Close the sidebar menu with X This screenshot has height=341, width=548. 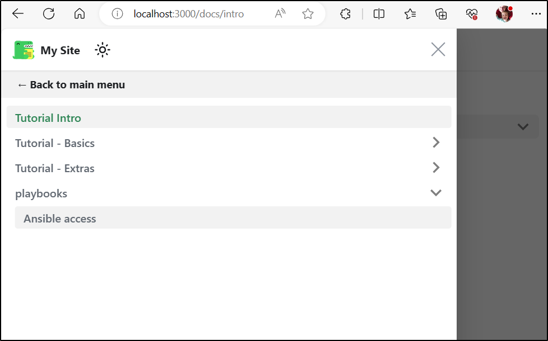pos(438,50)
